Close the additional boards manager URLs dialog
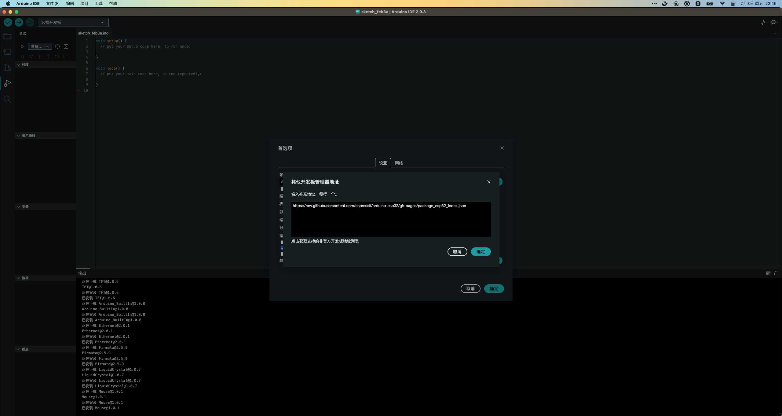782x416 pixels. (489, 182)
